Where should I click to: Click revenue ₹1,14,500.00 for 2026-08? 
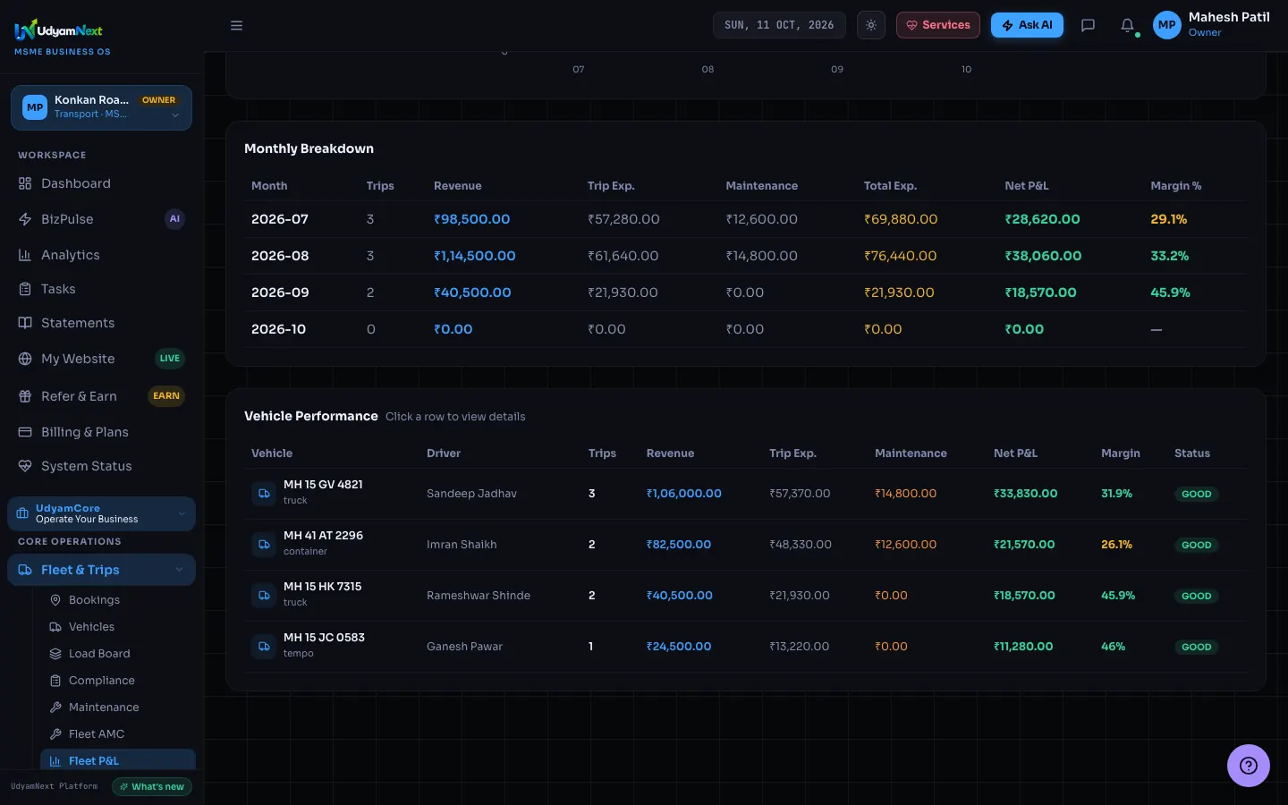coord(475,256)
